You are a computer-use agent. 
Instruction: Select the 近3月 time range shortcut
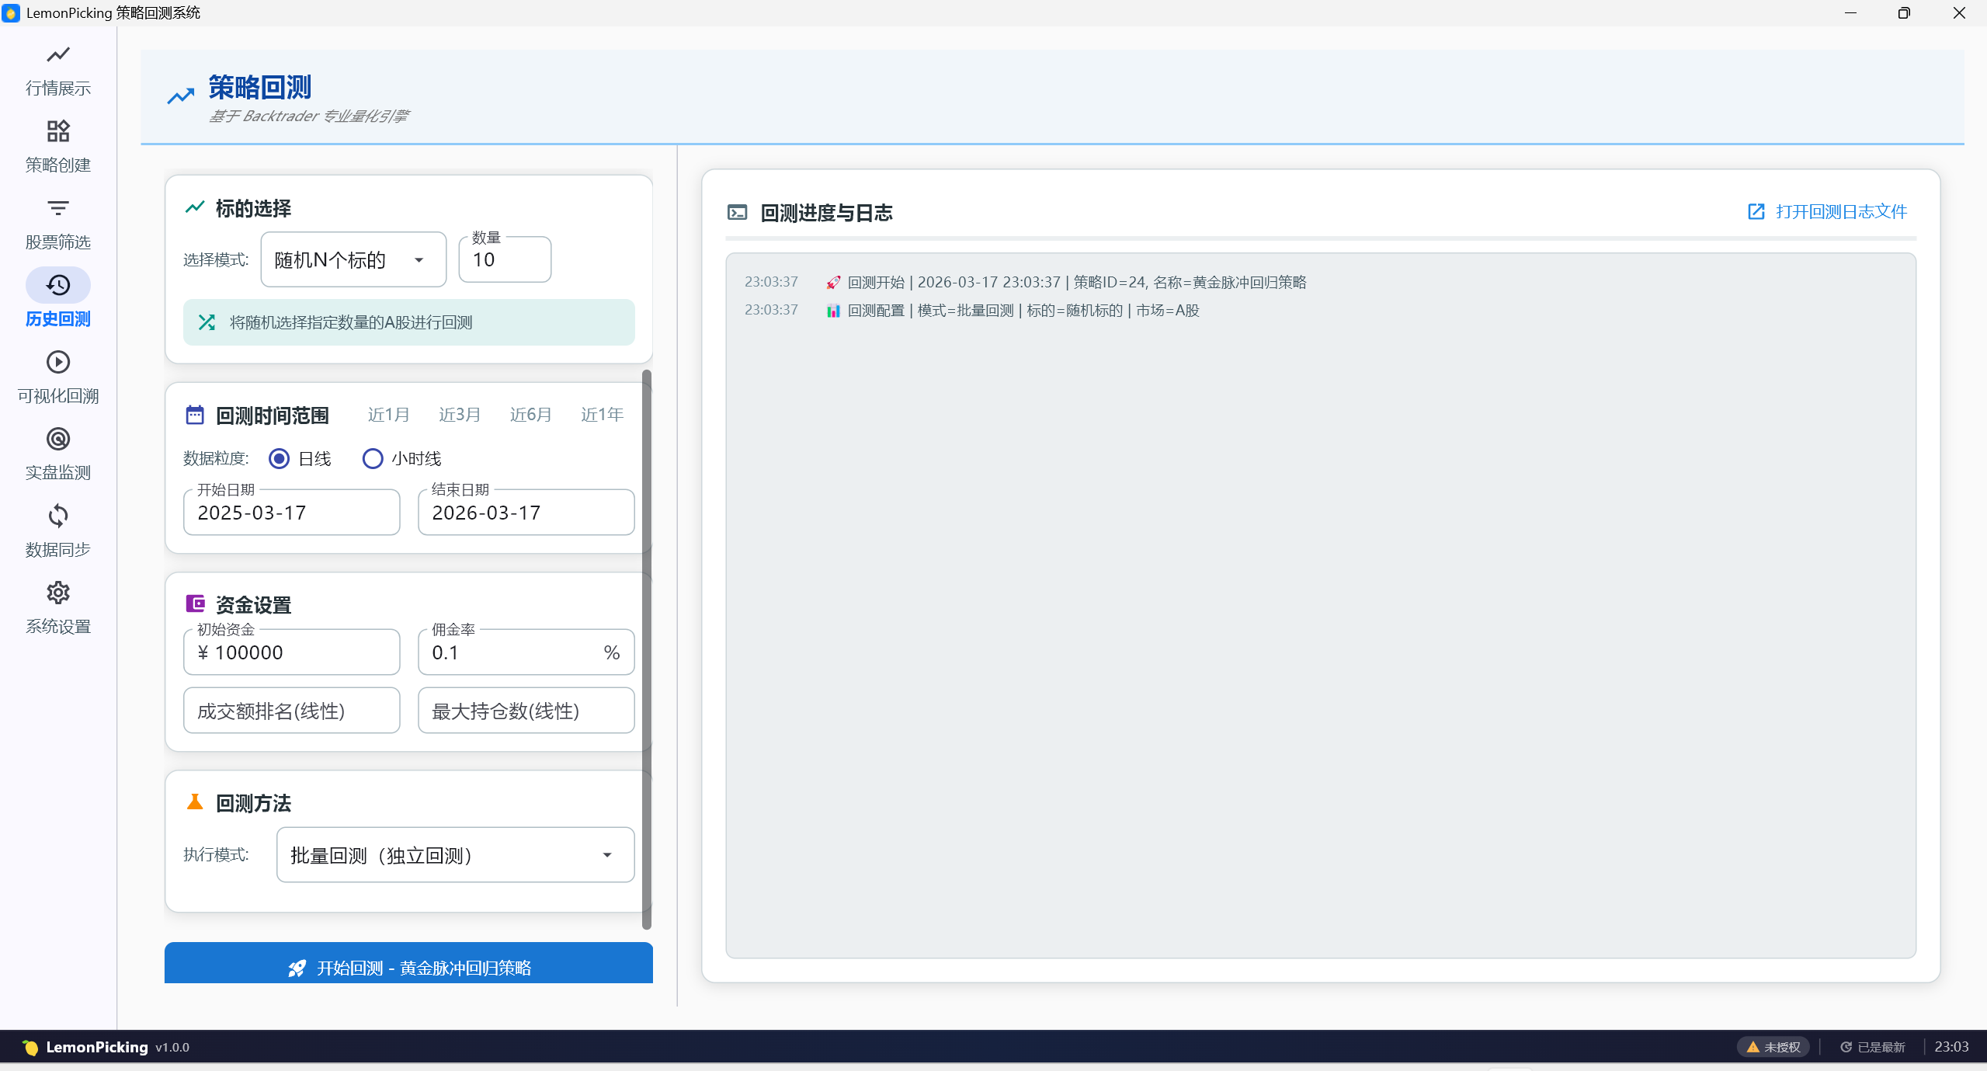(460, 415)
